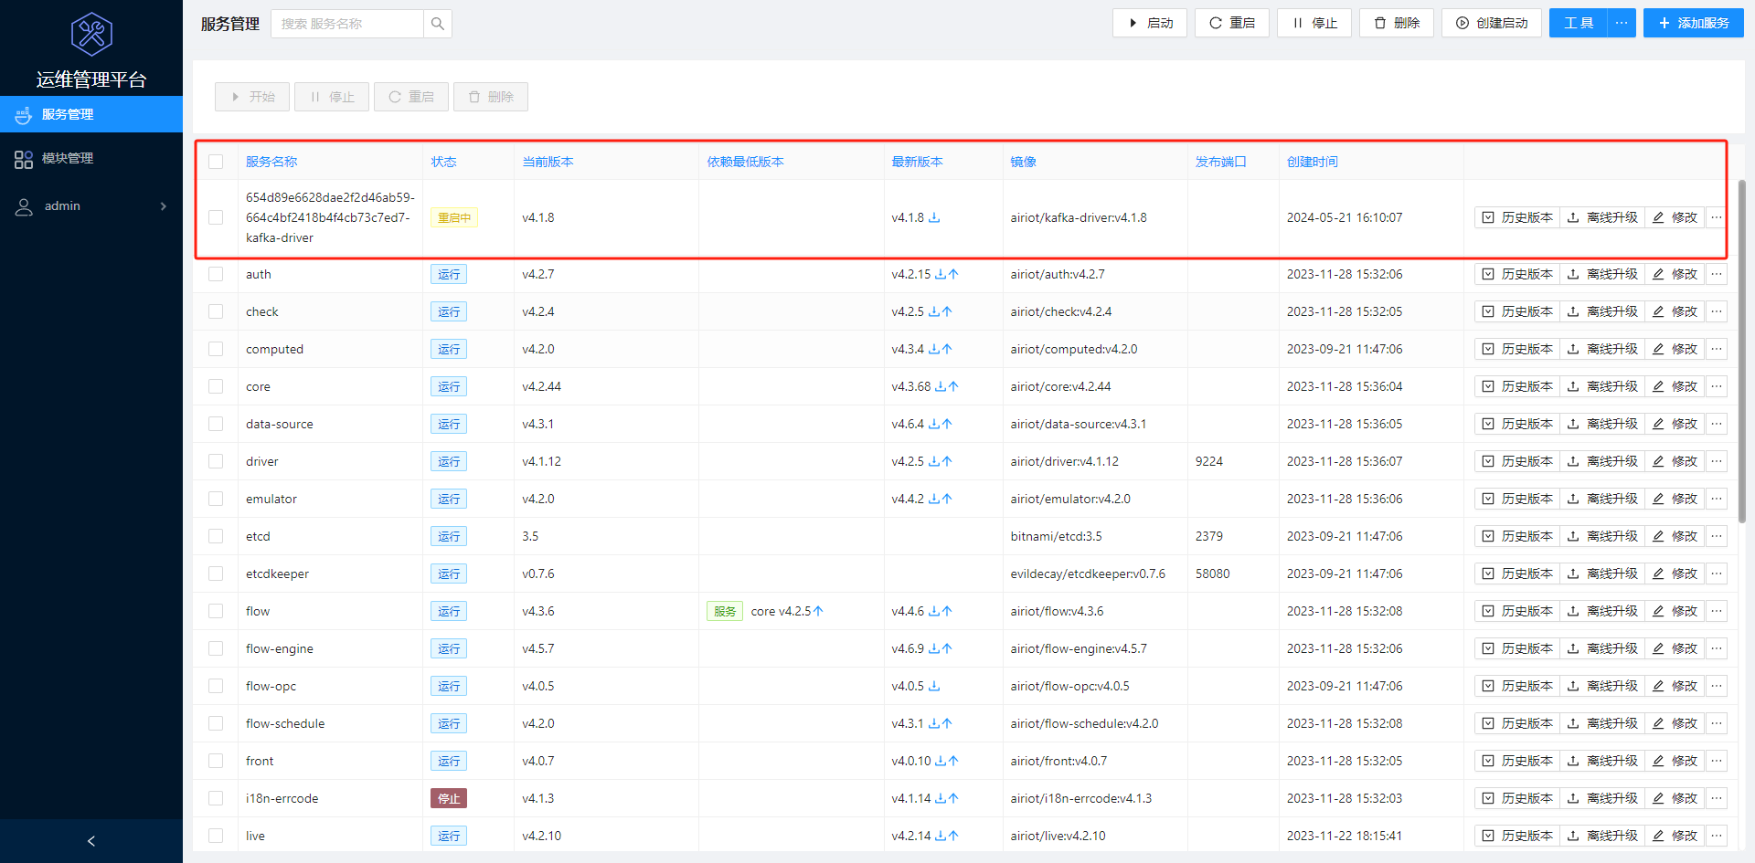The image size is (1755, 863).
Task: Check the auth row checkbox
Action: click(216, 274)
